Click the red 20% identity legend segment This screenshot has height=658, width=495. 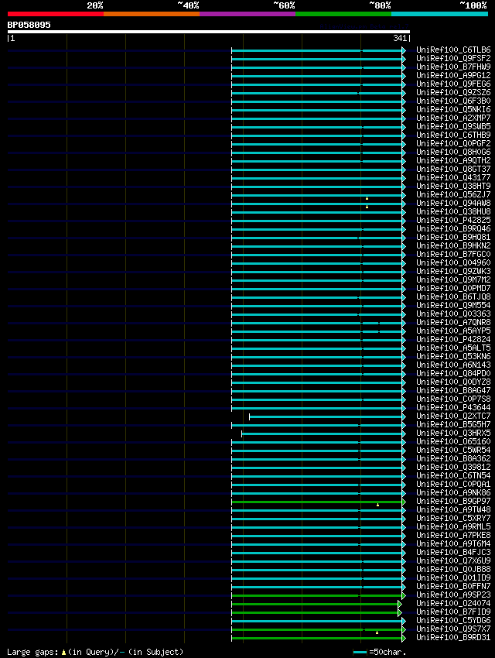point(56,14)
